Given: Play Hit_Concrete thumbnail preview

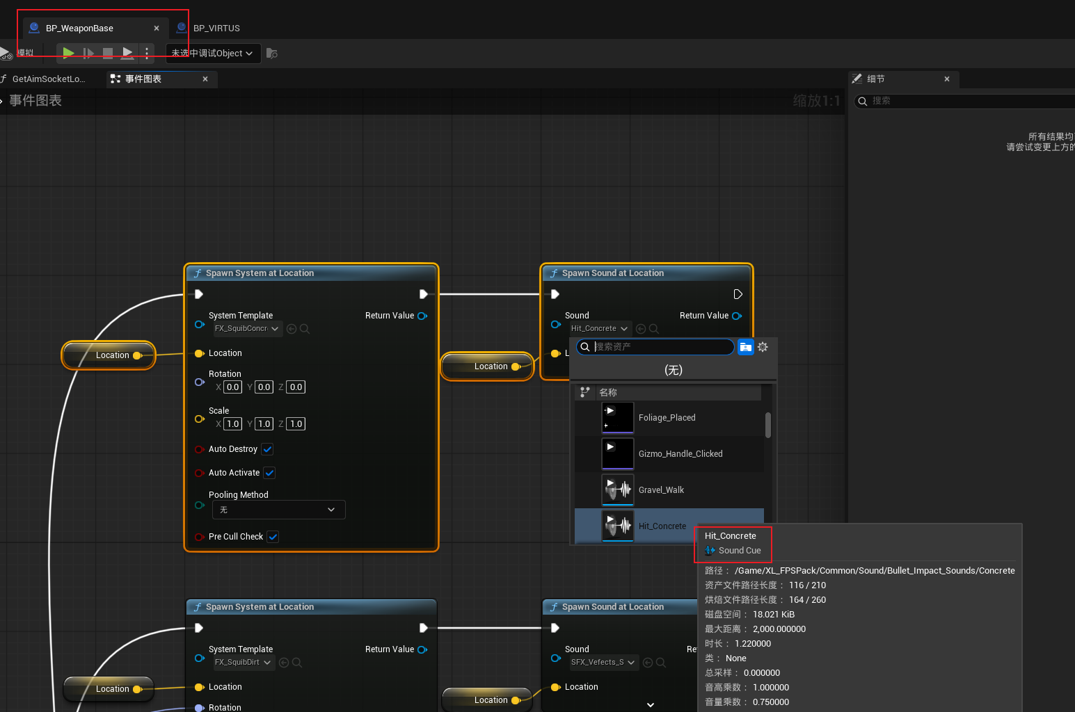Looking at the screenshot, I should 610,519.
